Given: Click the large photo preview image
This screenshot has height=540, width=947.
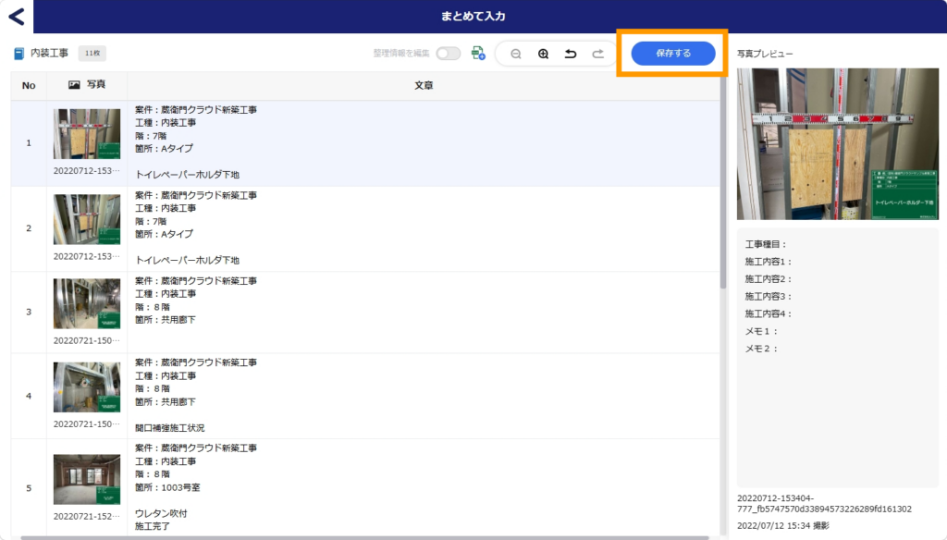Looking at the screenshot, I should 838,143.
